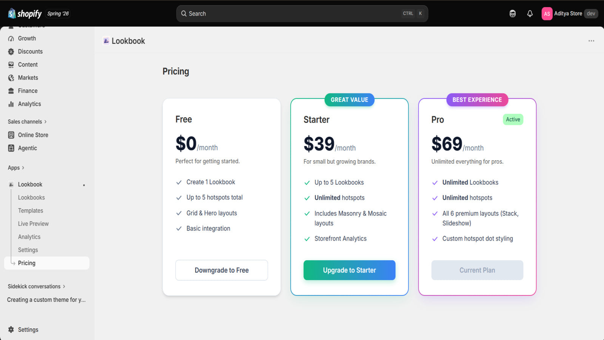604x340 pixels.
Task: Click Downgrade to Free button
Action: 222,270
